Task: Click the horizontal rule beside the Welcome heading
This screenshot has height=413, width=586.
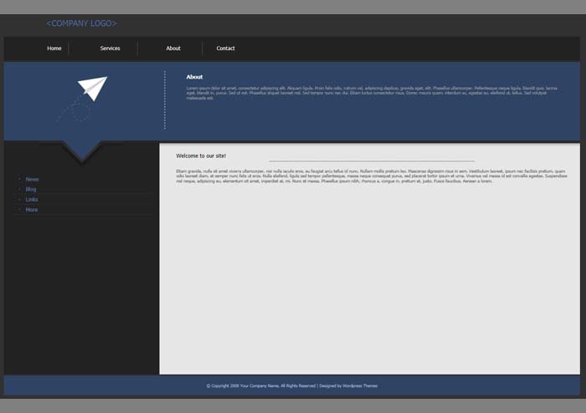Action: pyautogui.click(x=372, y=161)
